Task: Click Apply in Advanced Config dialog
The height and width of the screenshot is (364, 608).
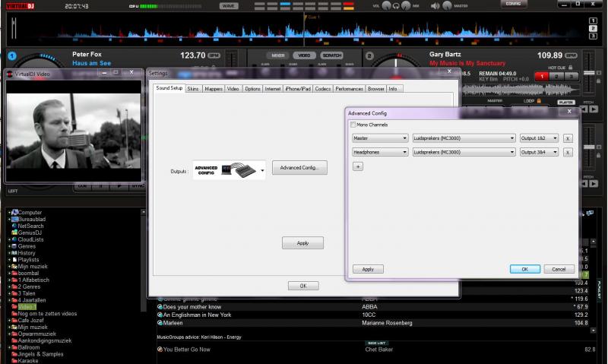Action: point(368,269)
